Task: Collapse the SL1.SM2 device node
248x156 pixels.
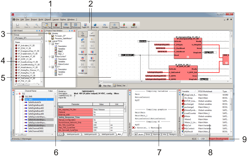Action: (x=20, y=100)
